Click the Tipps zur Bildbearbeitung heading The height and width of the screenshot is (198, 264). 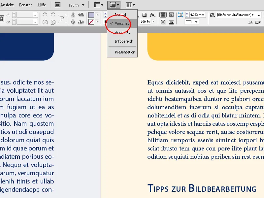[x=202, y=188]
